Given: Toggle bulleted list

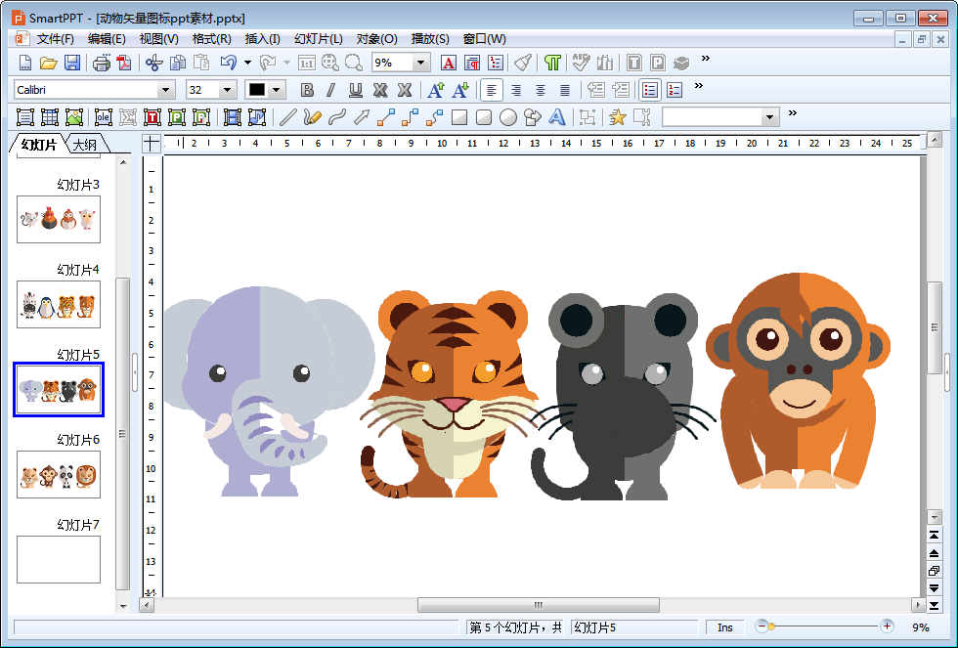Looking at the screenshot, I should click(x=650, y=90).
